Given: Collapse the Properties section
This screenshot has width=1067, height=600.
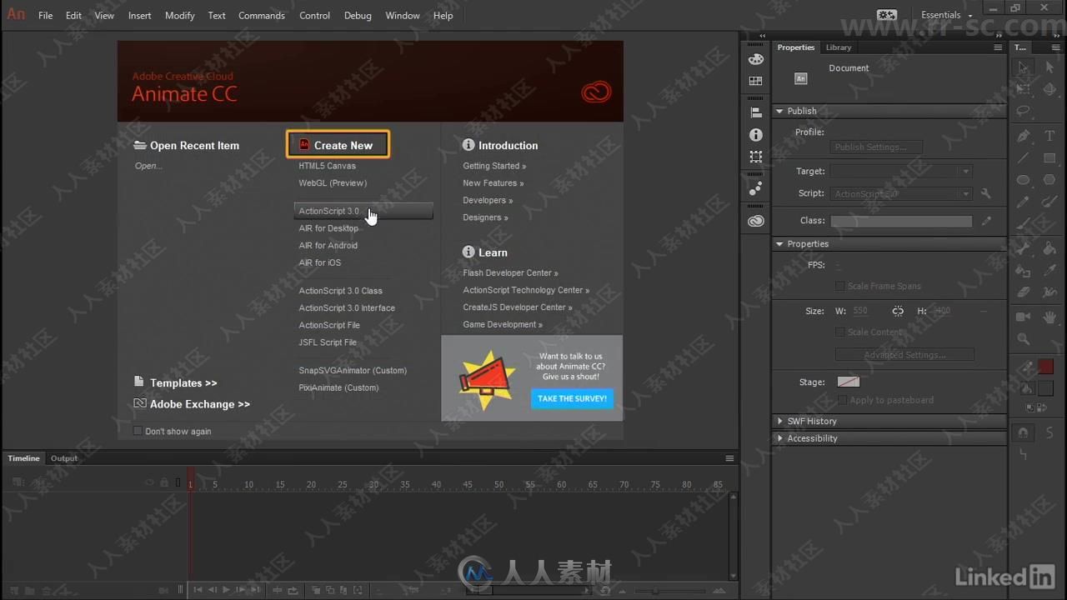Looking at the screenshot, I should click(x=780, y=244).
